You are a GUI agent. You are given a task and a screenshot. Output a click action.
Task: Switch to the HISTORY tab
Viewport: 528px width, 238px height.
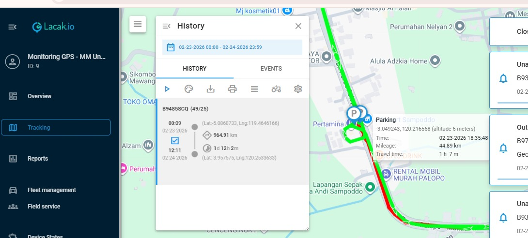(x=195, y=69)
